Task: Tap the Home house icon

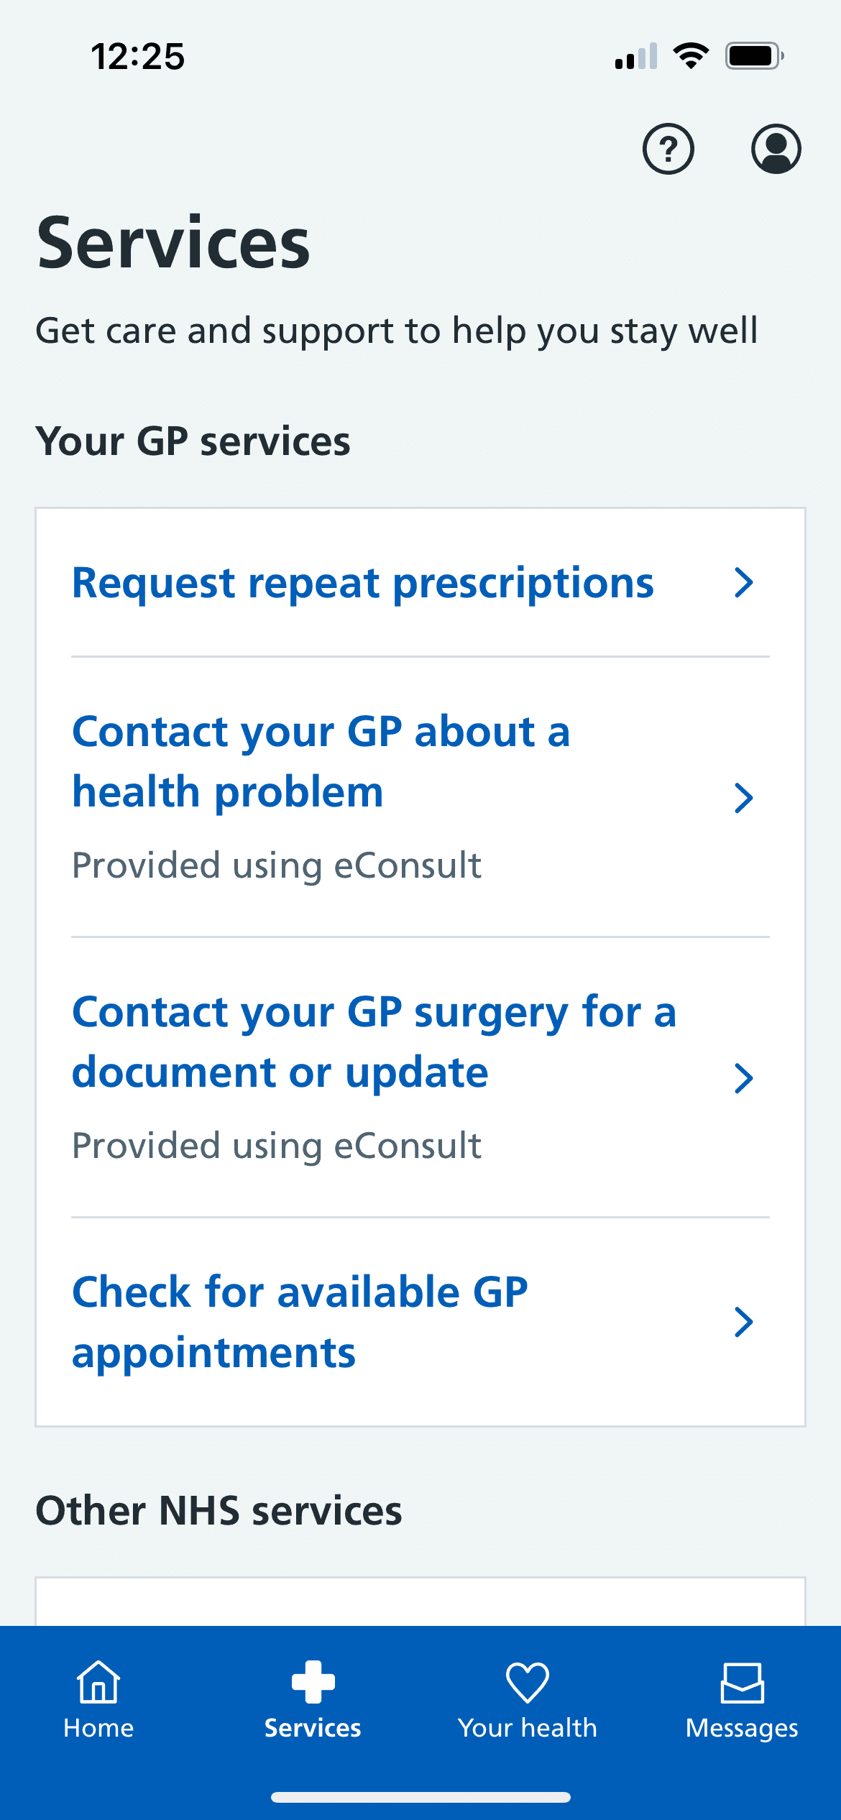Action: pos(98,1682)
